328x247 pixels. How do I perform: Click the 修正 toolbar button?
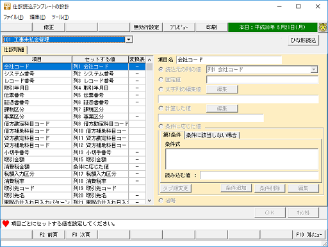[49, 28]
